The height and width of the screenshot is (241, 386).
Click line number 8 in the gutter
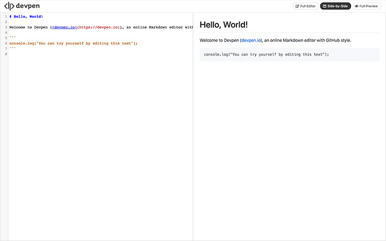pyautogui.click(x=6, y=54)
